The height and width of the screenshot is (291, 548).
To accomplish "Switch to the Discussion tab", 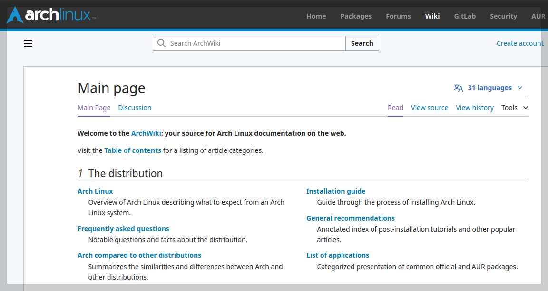I will pos(135,108).
